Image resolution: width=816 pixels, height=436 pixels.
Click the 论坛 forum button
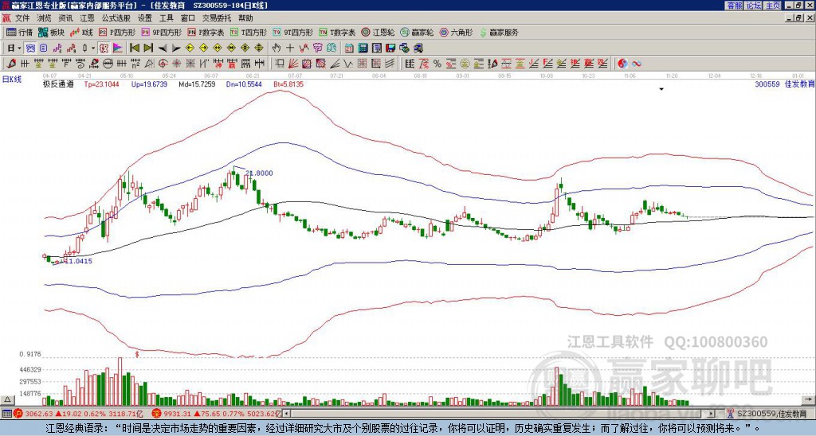(754, 6)
